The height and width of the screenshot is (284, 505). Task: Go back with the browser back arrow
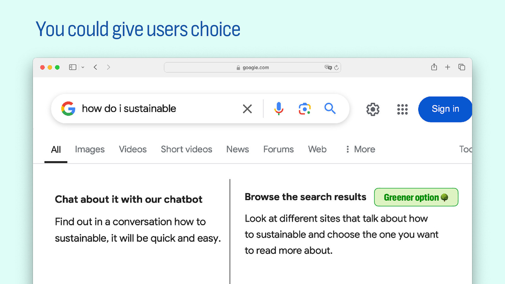coord(95,67)
